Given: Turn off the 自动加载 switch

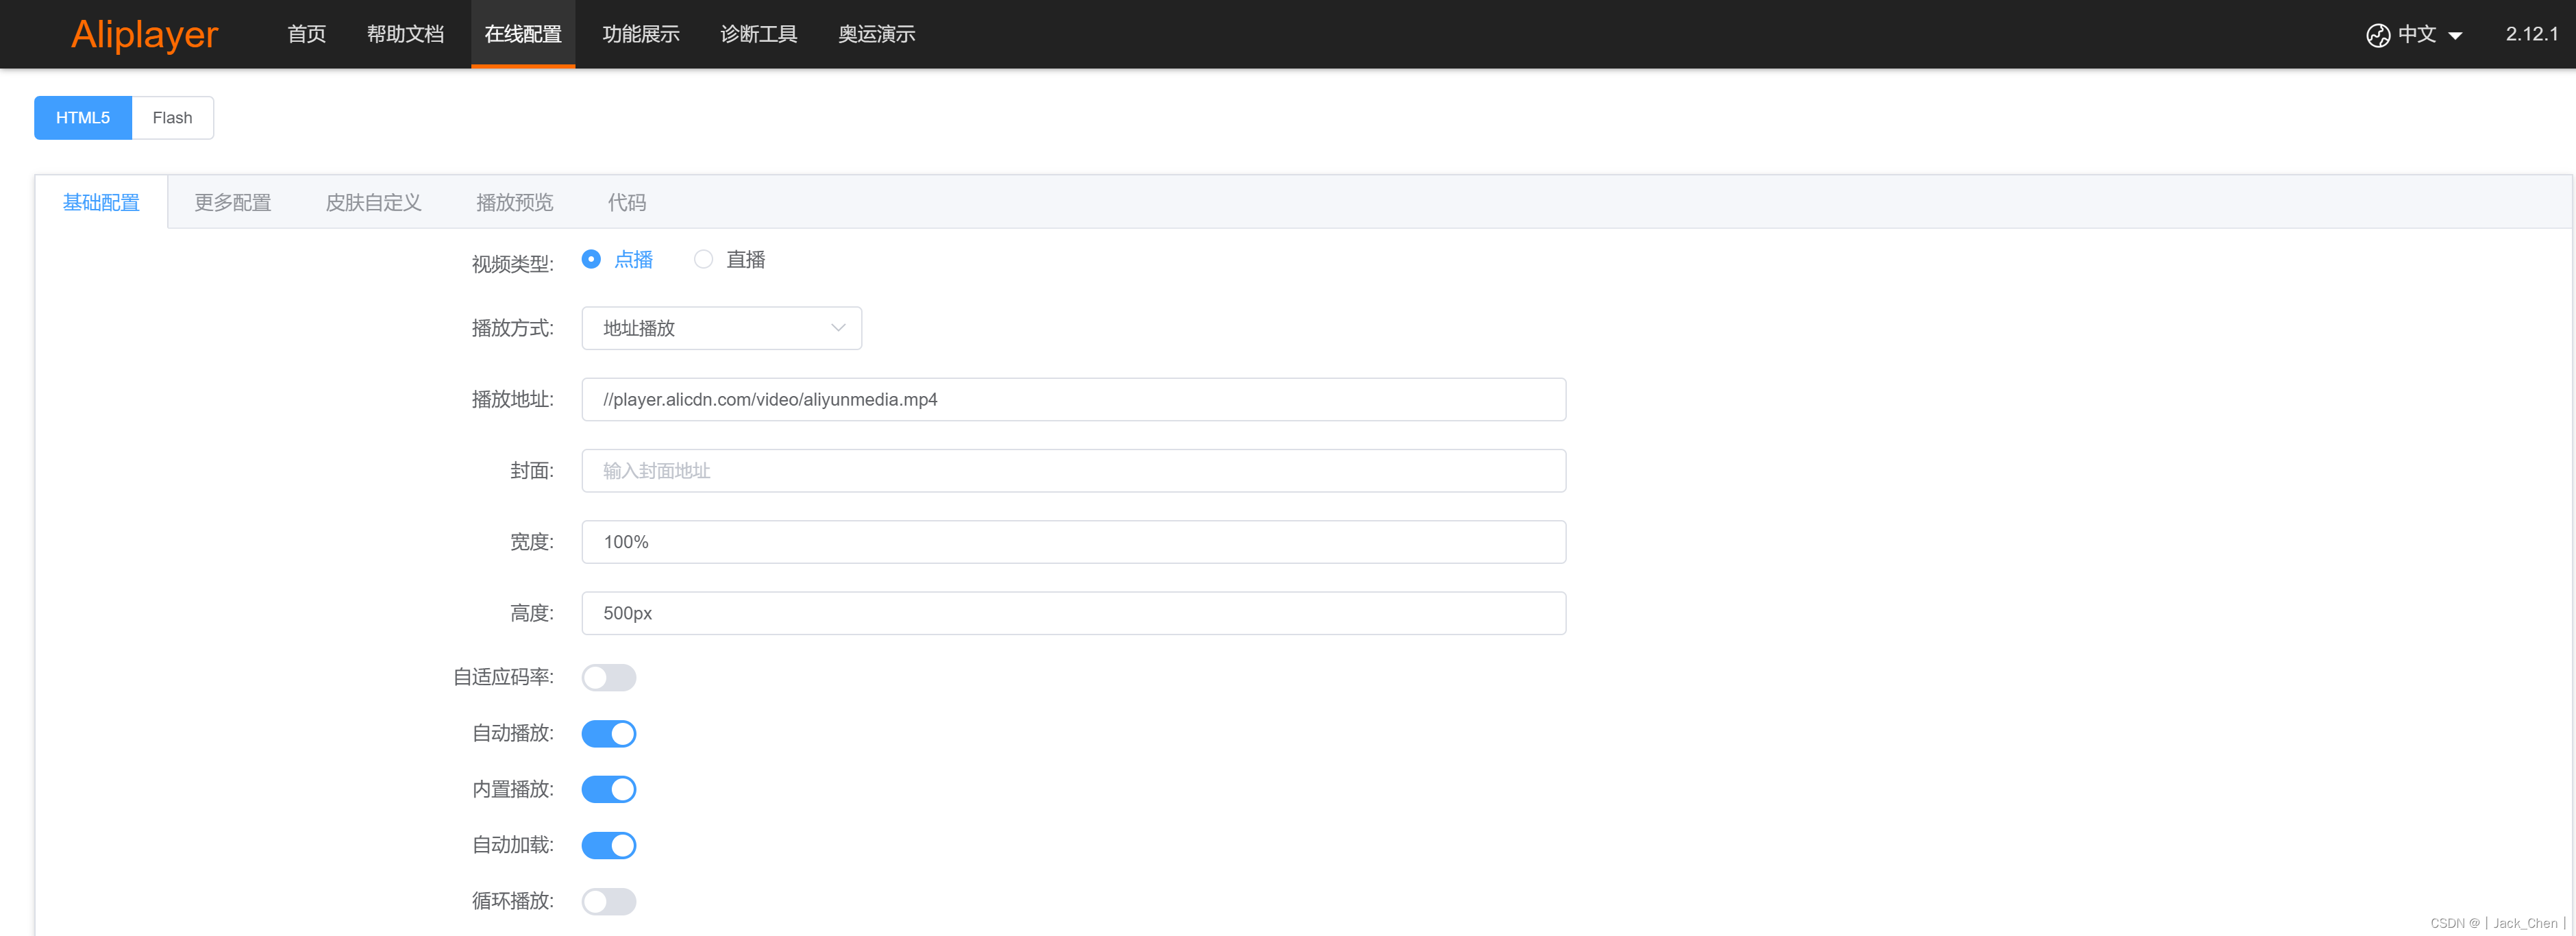Looking at the screenshot, I should [609, 846].
